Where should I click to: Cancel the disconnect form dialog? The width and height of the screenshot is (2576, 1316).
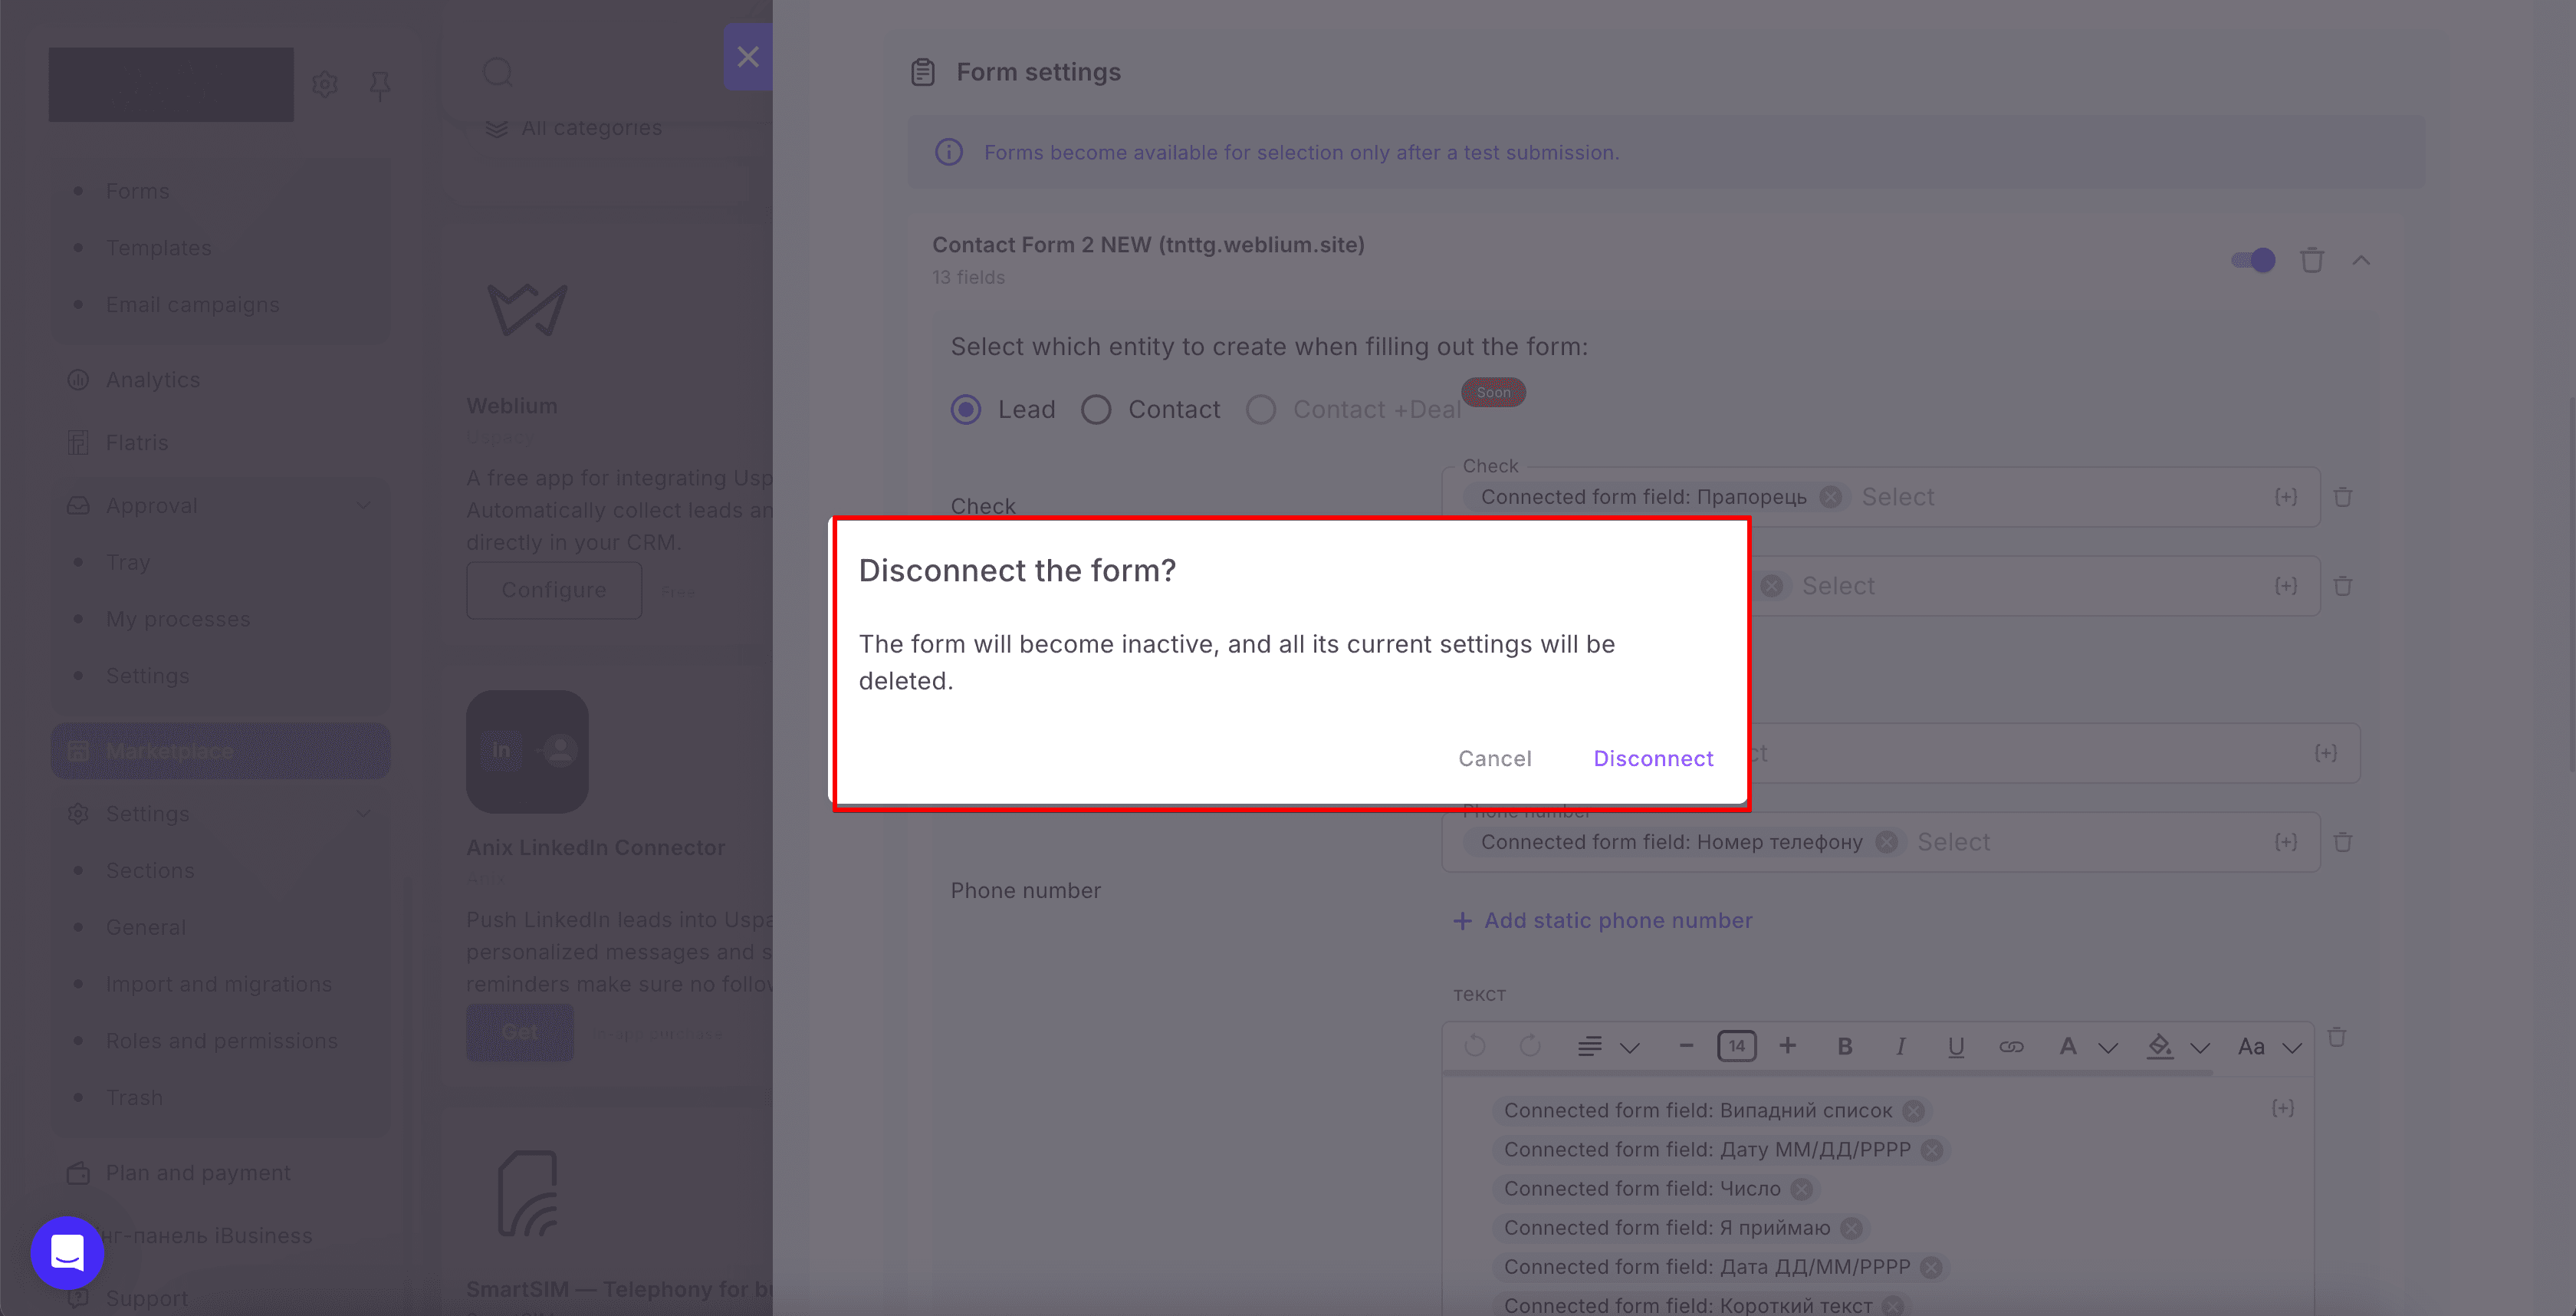(1494, 758)
